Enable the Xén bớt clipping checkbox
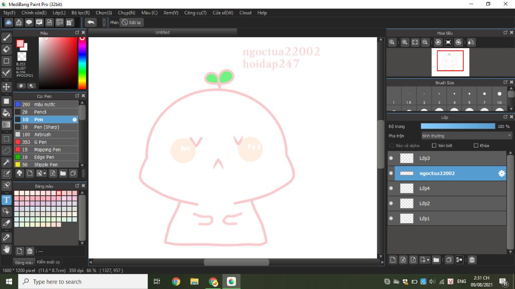 tap(434, 146)
